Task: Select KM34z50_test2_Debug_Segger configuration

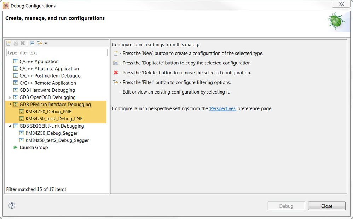Action: (57, 140)
